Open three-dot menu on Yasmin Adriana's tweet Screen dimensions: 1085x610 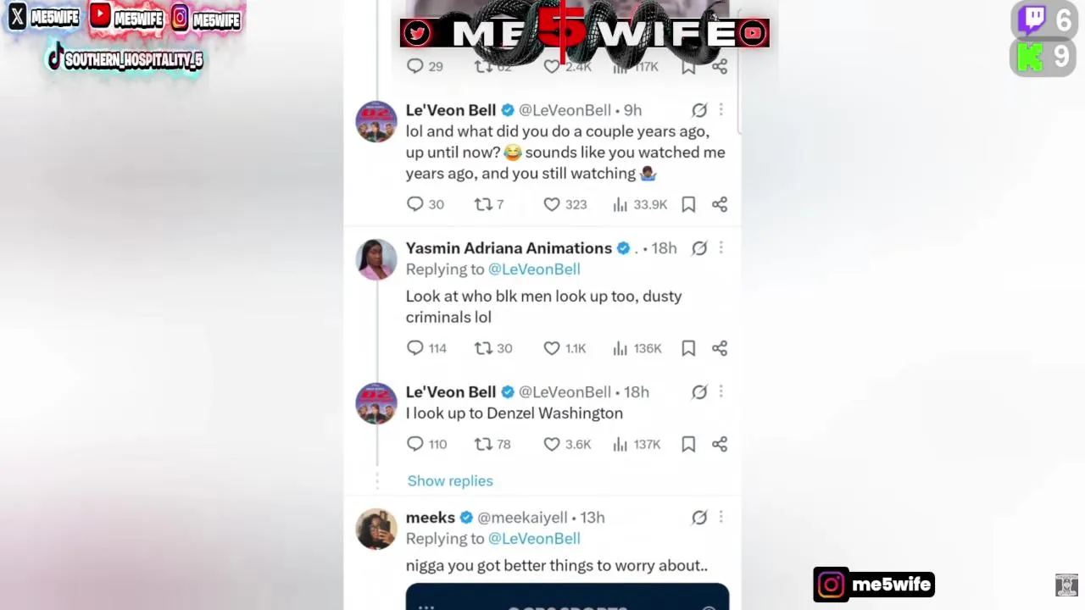coord(721,248)
